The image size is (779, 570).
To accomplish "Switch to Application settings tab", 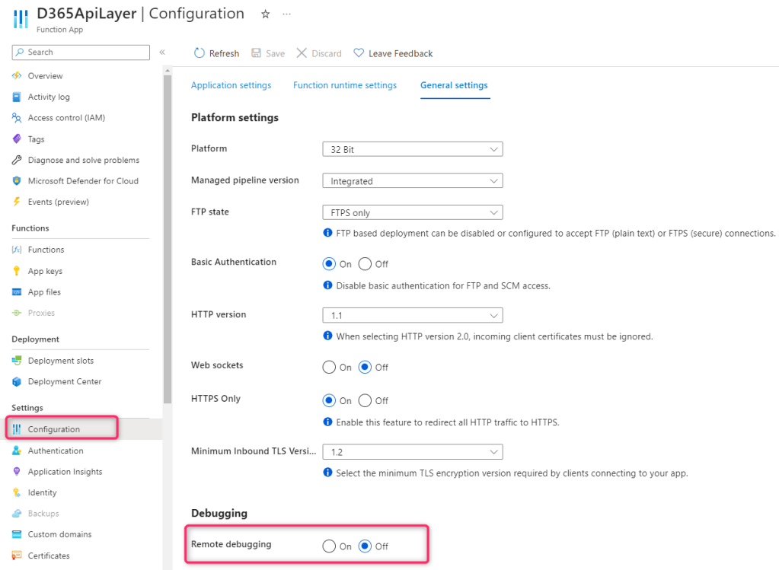I will point(231,85).
